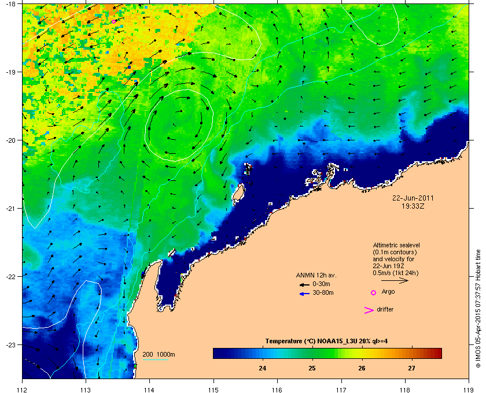Click the Temperature NOAA15_L3U colorbar title

326,342
